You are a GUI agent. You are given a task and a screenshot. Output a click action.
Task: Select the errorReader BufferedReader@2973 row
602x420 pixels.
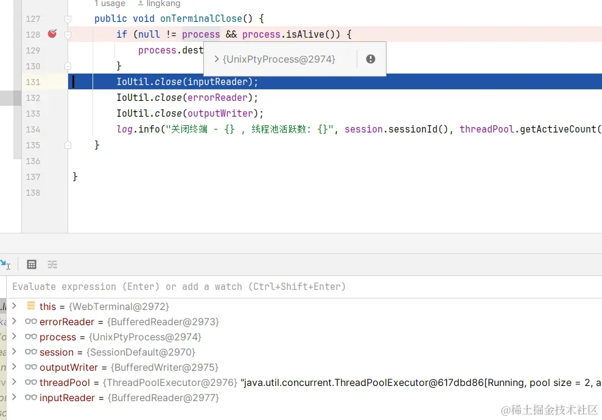304,322
